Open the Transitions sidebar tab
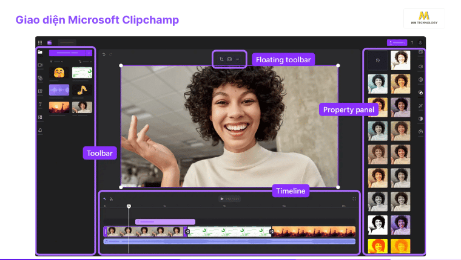Image resolution: width=461 pixels, height=260 pixels. (x=40, y=117)
